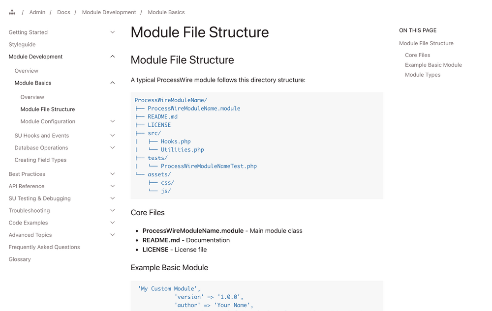Expand the Getting Started chevron

tap(113, 32)
